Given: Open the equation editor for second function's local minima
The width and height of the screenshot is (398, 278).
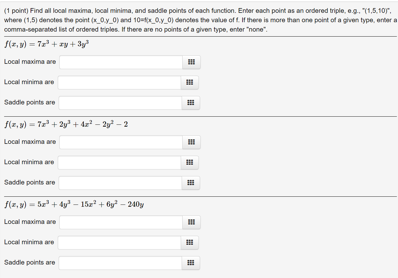Looking at the screenshot, I should coord(190,162).
